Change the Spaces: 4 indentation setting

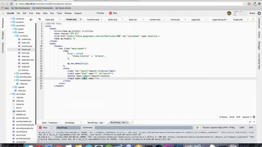pyautogui.click(x=247, y=117)
